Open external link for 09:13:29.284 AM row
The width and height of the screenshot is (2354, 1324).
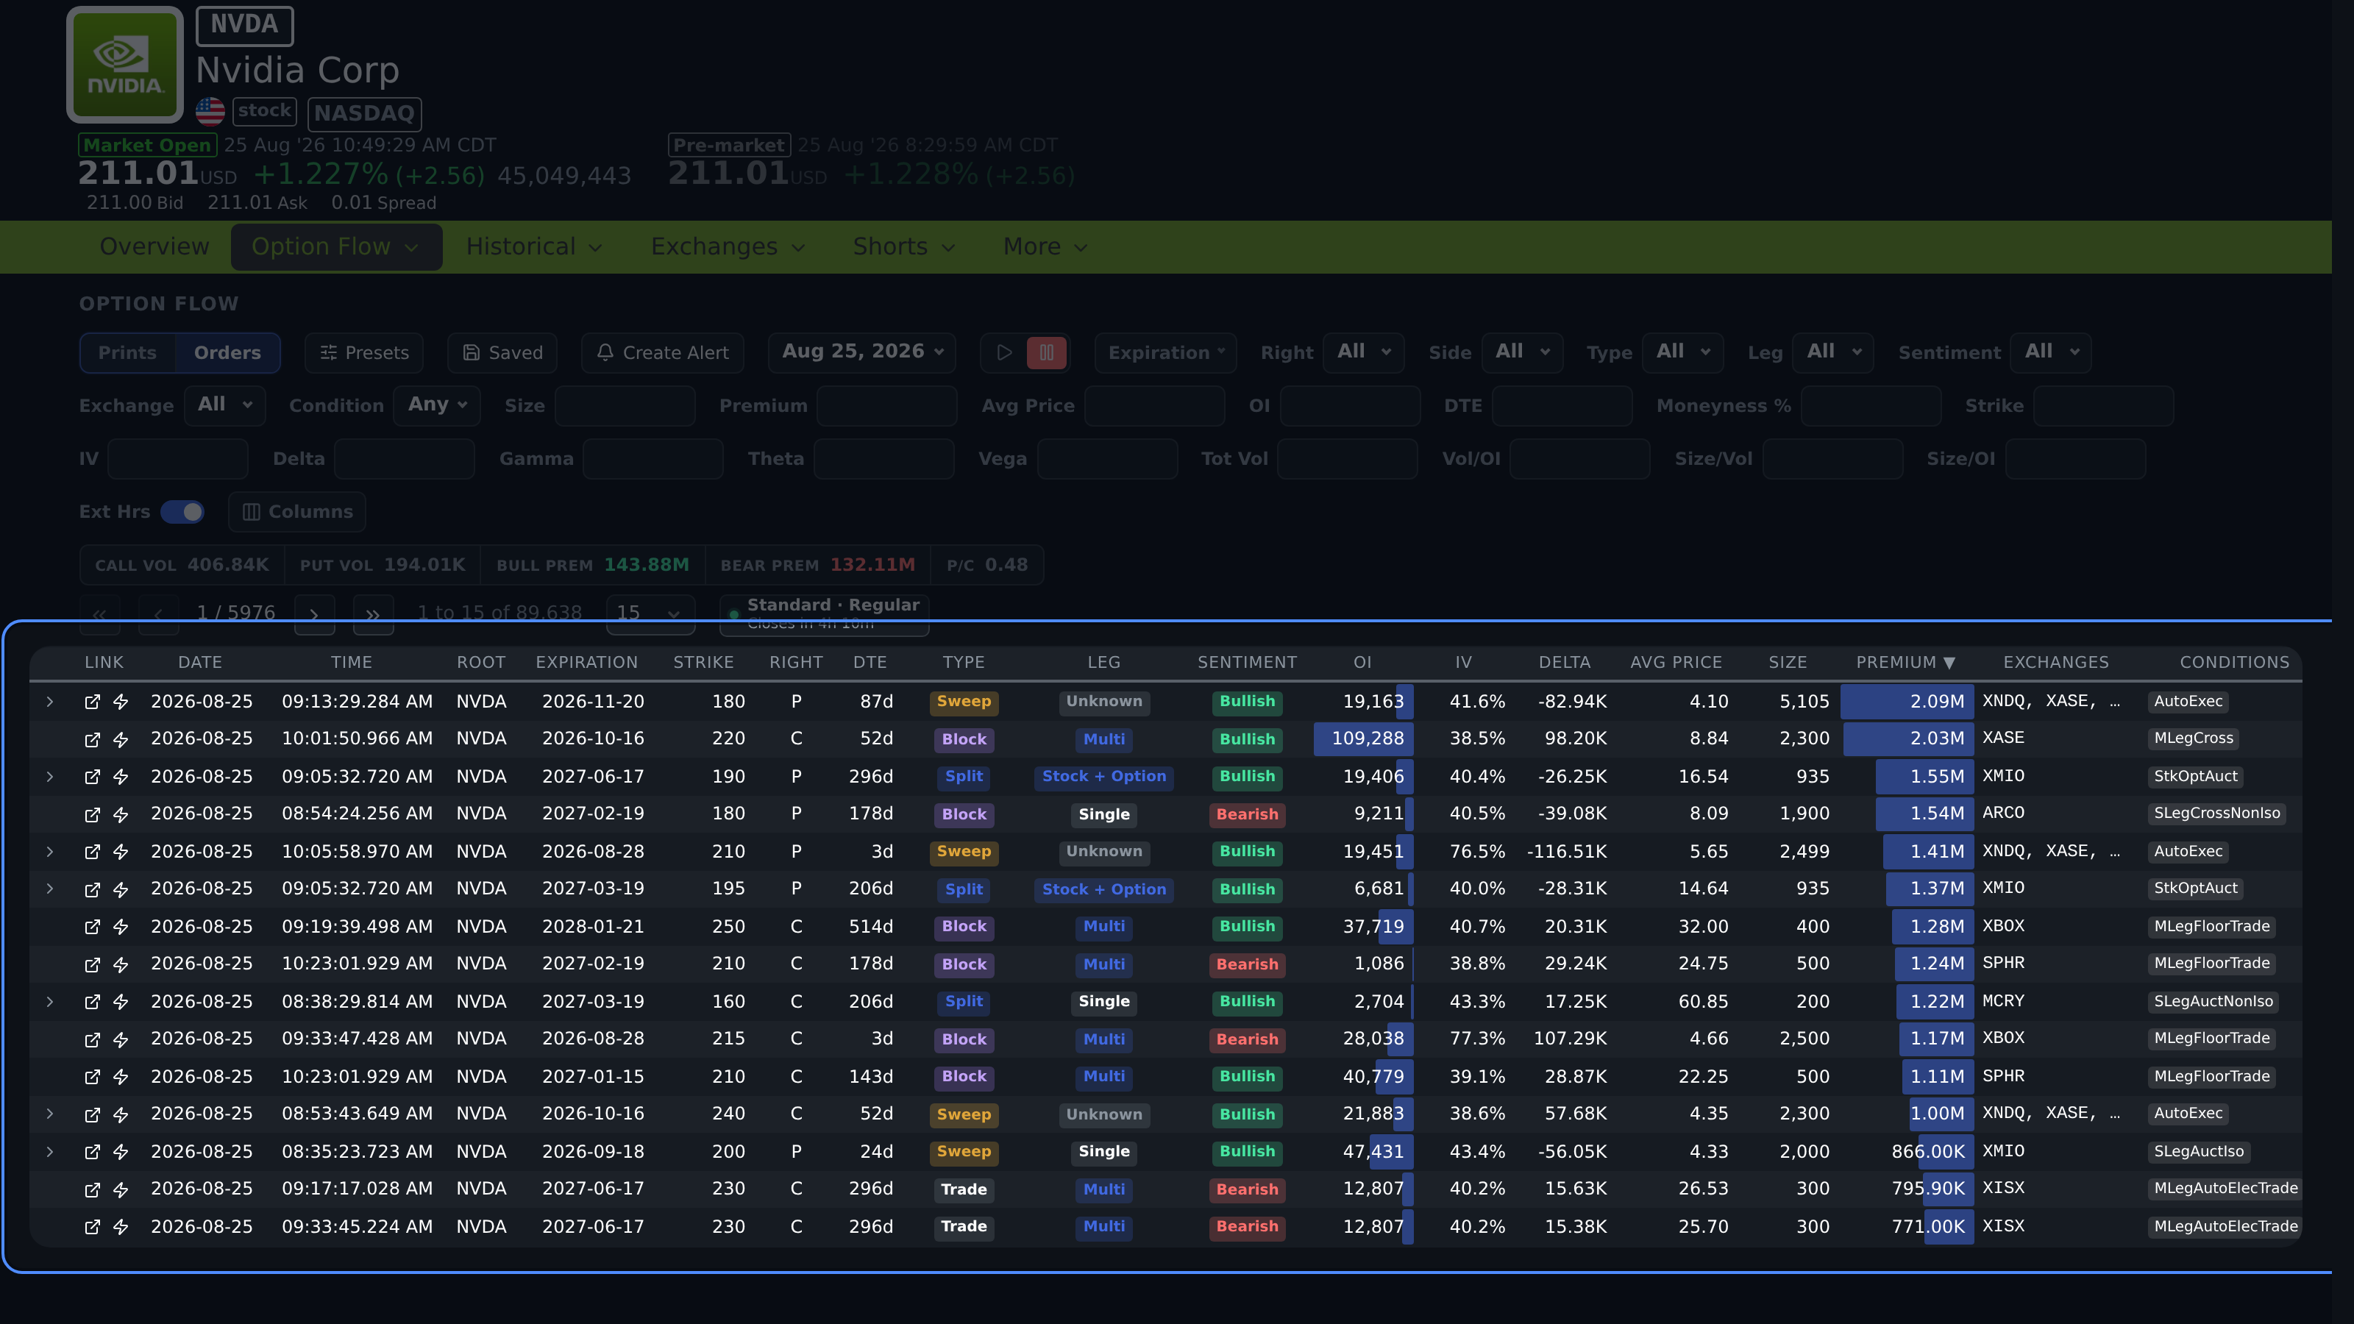tap(92, 702)
